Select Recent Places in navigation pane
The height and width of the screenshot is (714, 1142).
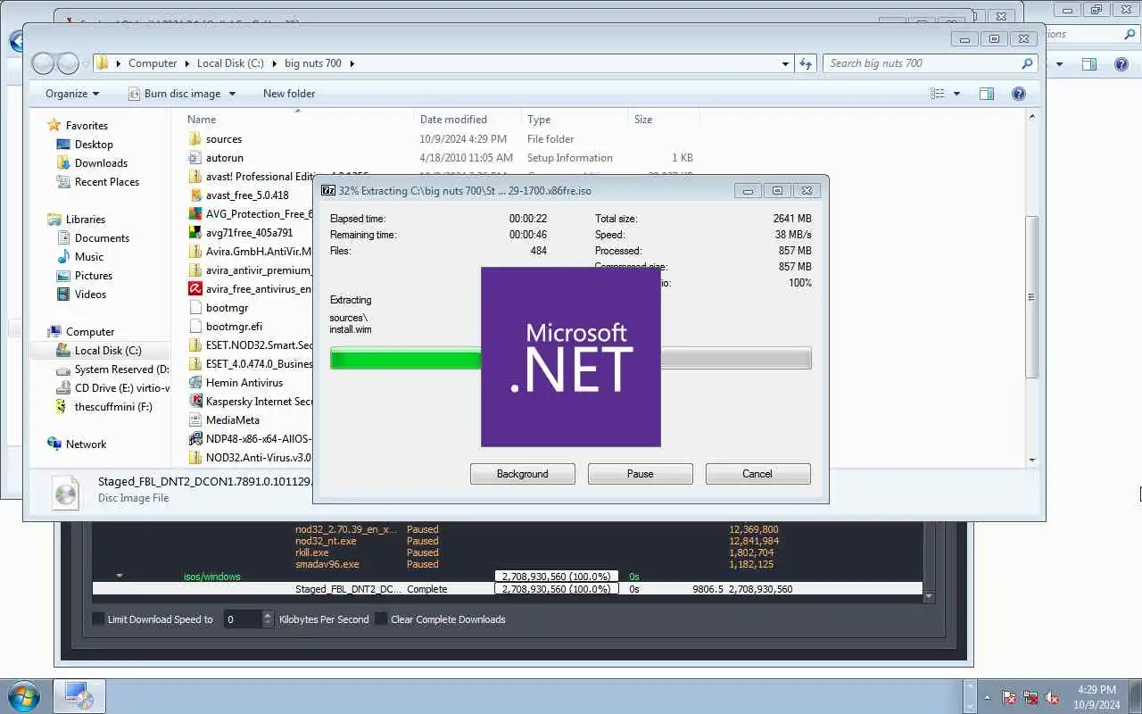(x=107, y=181)
